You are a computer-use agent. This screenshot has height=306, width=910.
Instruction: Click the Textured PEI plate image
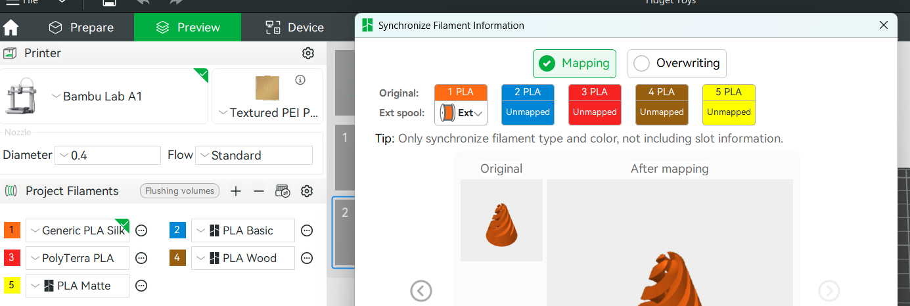(x=267, y=88)
